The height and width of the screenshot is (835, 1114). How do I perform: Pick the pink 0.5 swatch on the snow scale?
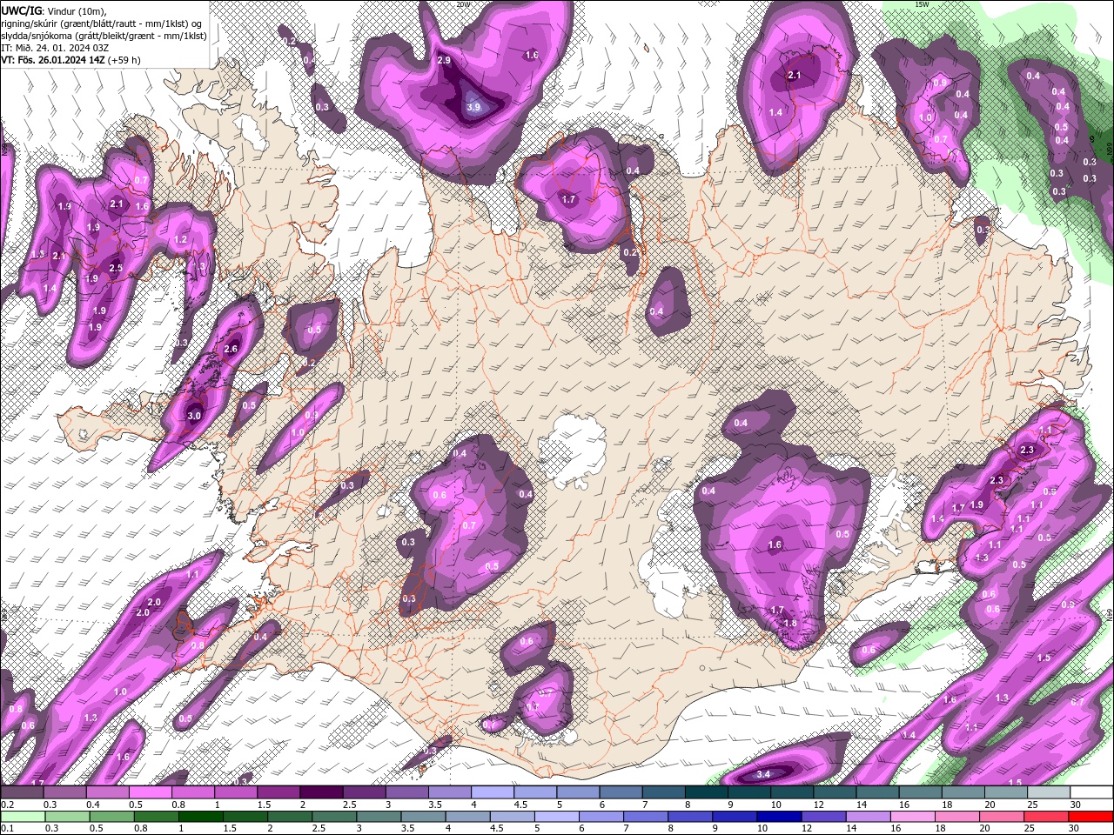coord(150,792)
